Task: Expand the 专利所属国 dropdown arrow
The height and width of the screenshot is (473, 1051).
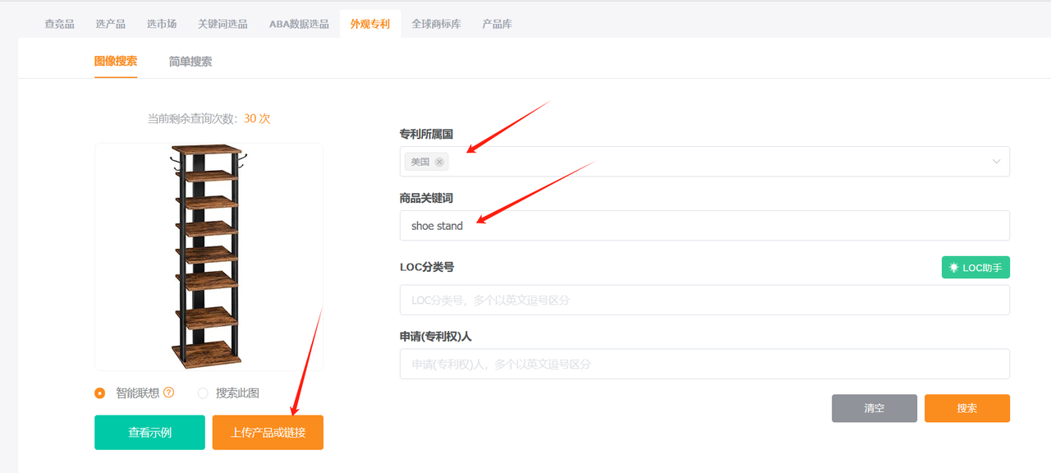Action: (996, 162)
